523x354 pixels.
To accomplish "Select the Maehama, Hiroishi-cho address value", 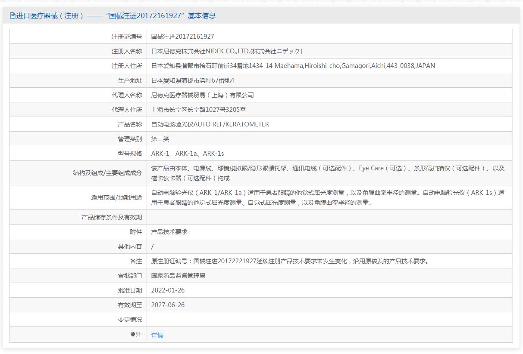I will pos(293,66).
